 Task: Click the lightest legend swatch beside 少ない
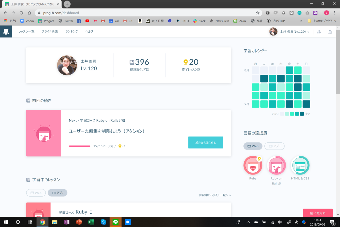(x=282, y=114)
